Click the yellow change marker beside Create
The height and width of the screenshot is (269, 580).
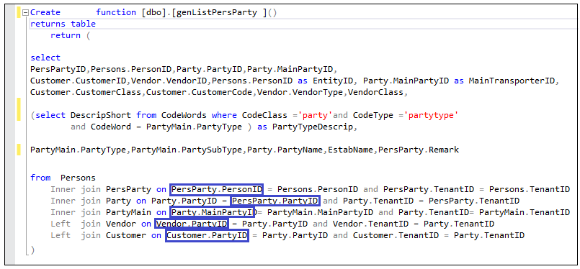point(19,12)
